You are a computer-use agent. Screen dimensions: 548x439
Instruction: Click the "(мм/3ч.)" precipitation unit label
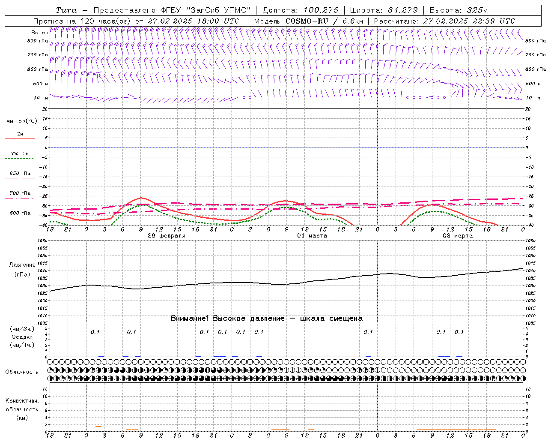pos(22,329)
